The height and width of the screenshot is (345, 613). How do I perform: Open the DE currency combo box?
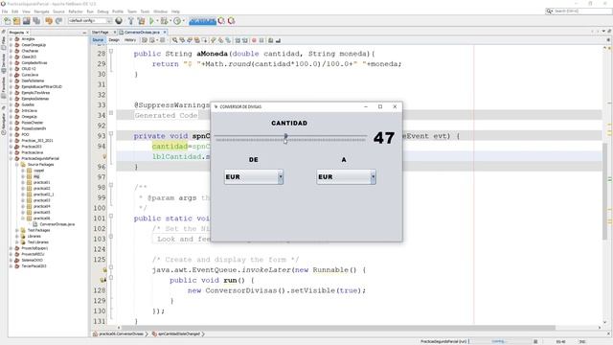pyautogui.click(x=254, y=176)
